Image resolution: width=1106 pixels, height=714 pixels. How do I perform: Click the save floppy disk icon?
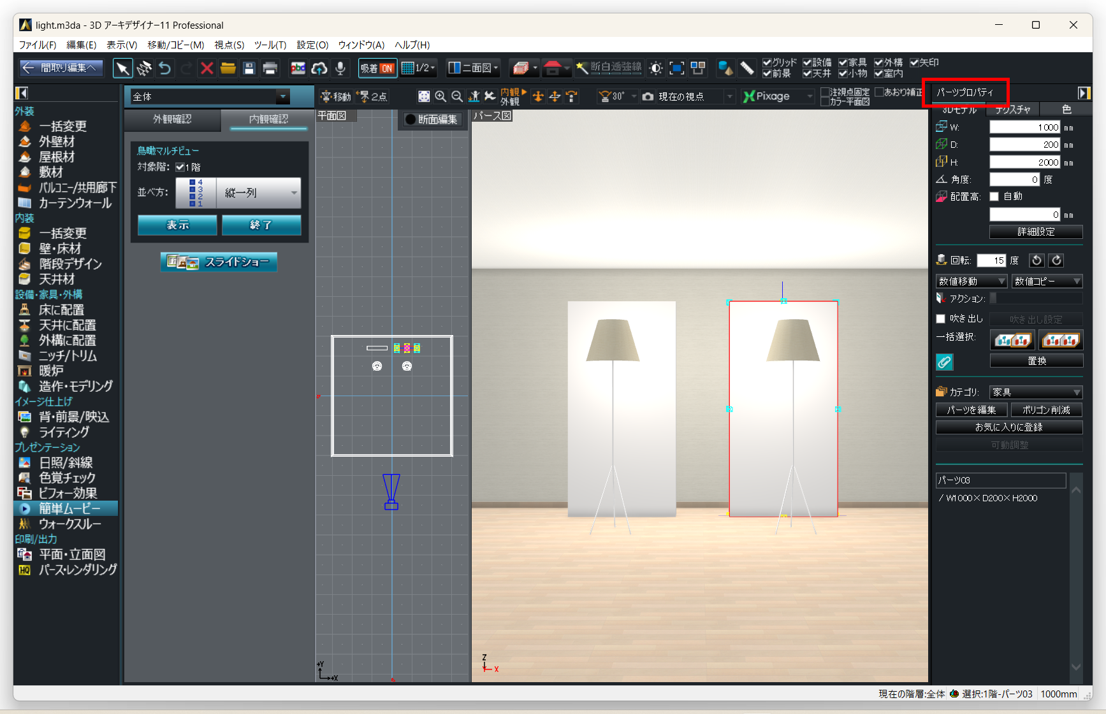(249, 68)
